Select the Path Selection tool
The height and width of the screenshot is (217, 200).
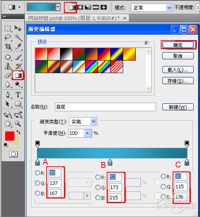pyautogui.click(x=8, y=104)
